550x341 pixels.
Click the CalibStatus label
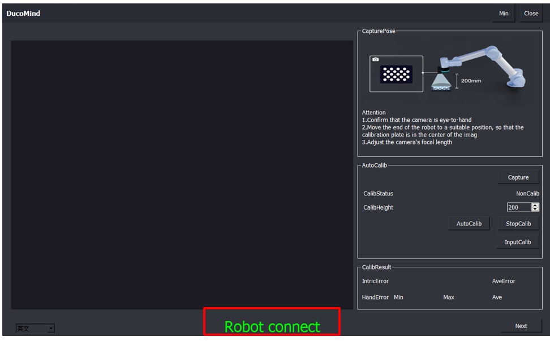(378, 194)
